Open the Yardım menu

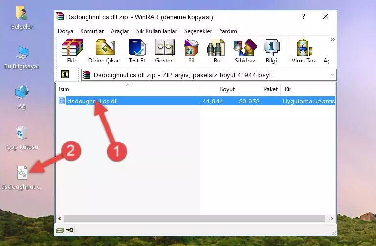point(228,31)
